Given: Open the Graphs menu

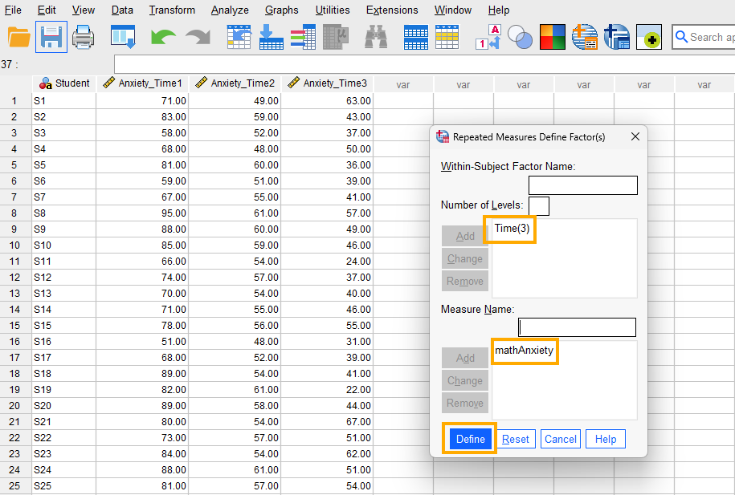Looking at the screenshot, I should point(281,10).
